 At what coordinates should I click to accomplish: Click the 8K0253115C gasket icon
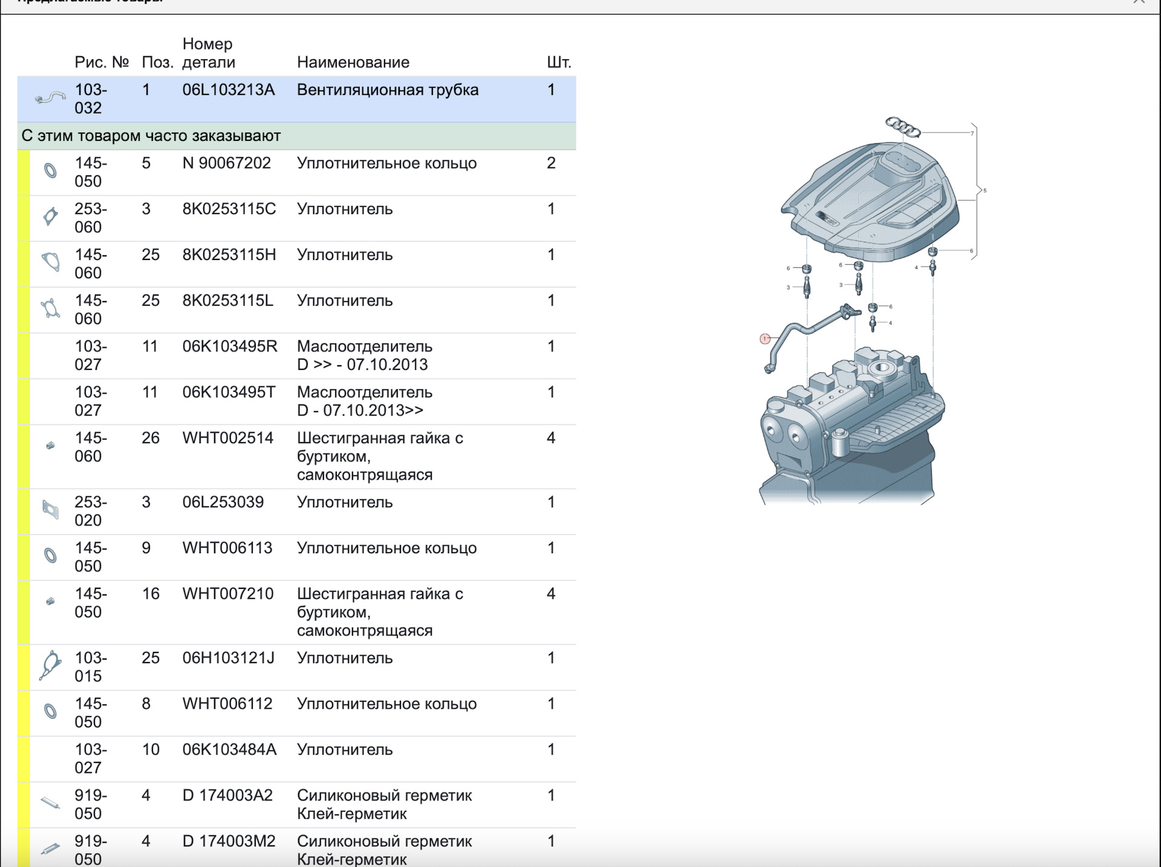coord(50,216)
